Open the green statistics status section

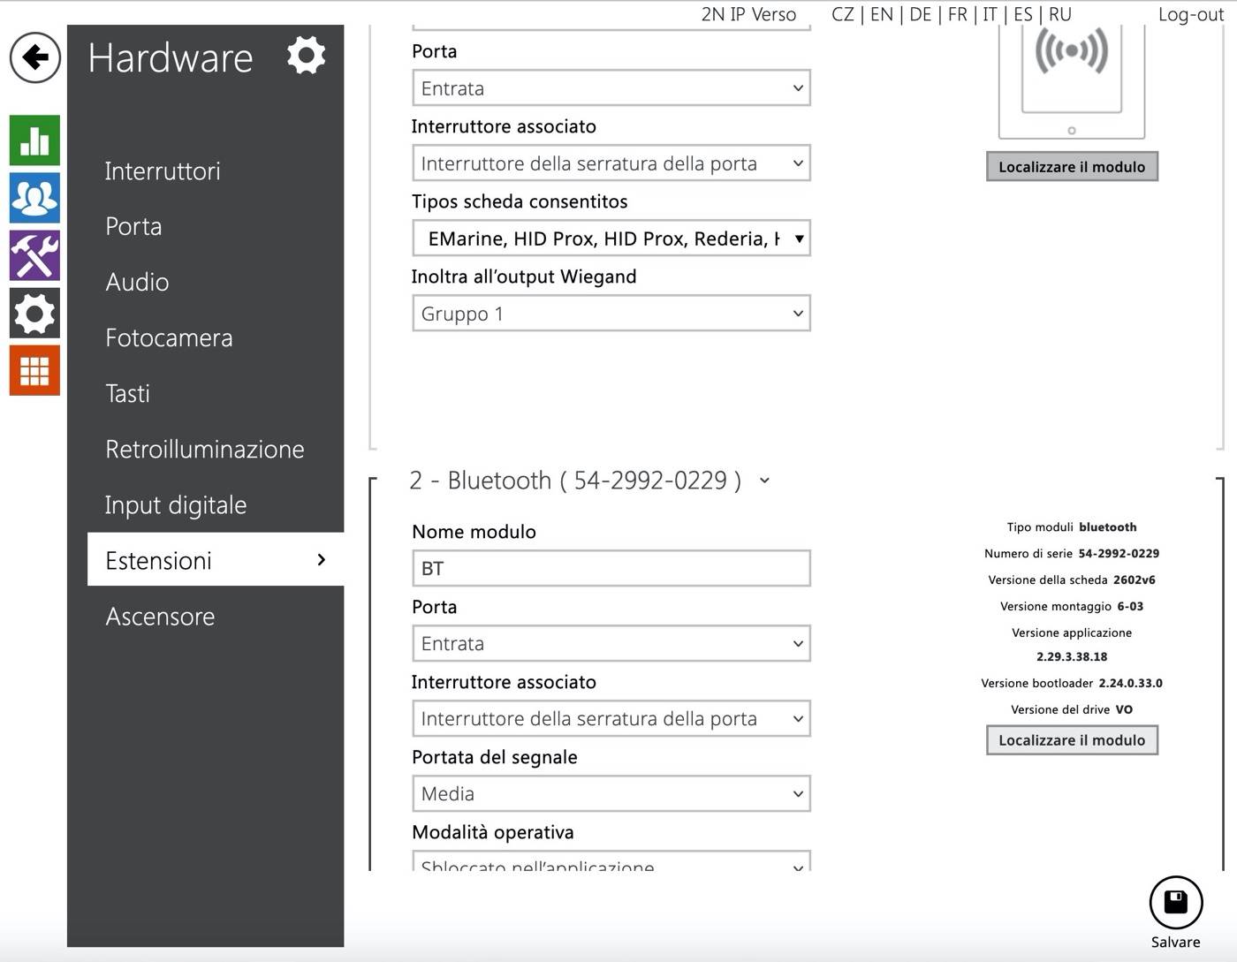point(35,140)
